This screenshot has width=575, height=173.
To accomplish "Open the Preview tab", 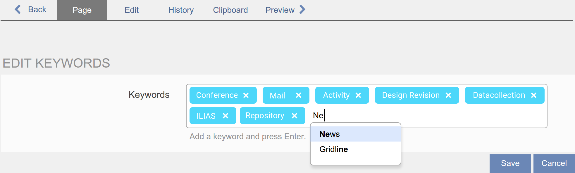I will pos(280,10).
